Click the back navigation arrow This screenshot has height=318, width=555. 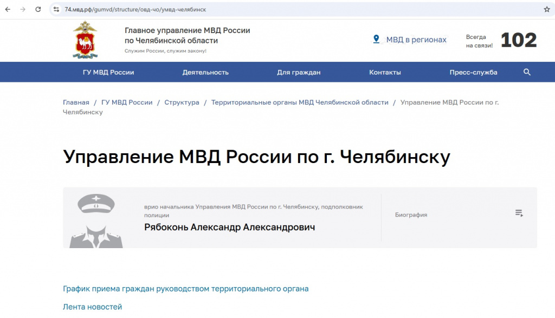coord(8,9)
